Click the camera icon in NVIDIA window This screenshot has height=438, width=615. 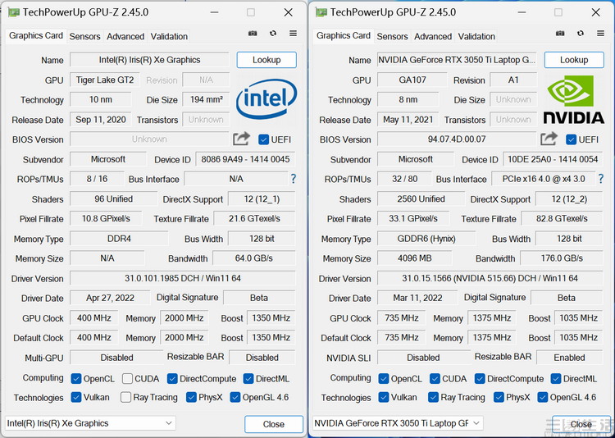(560, 34)
